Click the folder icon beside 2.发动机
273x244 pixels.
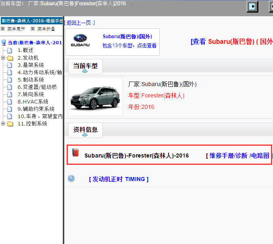click(10, 58)
